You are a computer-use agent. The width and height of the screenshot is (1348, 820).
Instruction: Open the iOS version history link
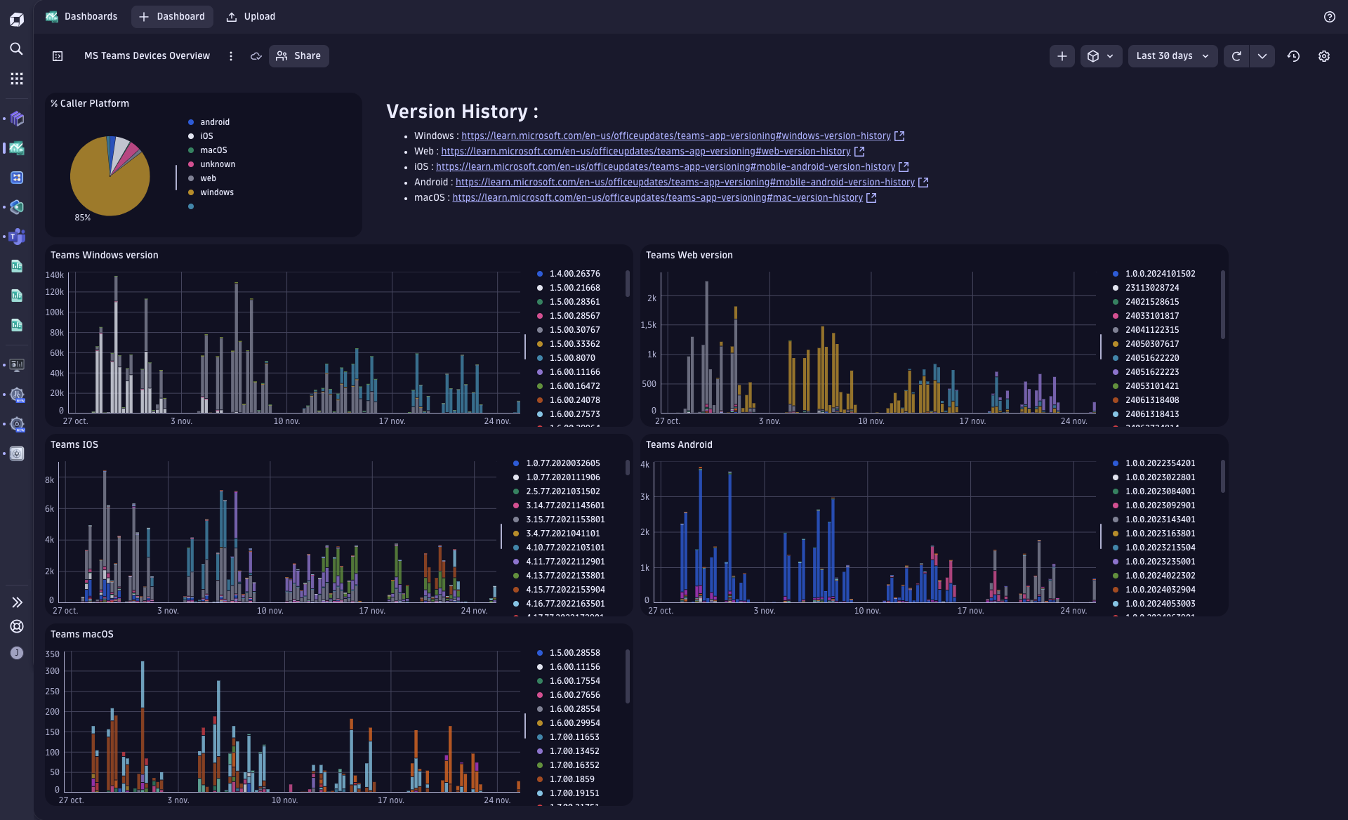tap(666, 167)
